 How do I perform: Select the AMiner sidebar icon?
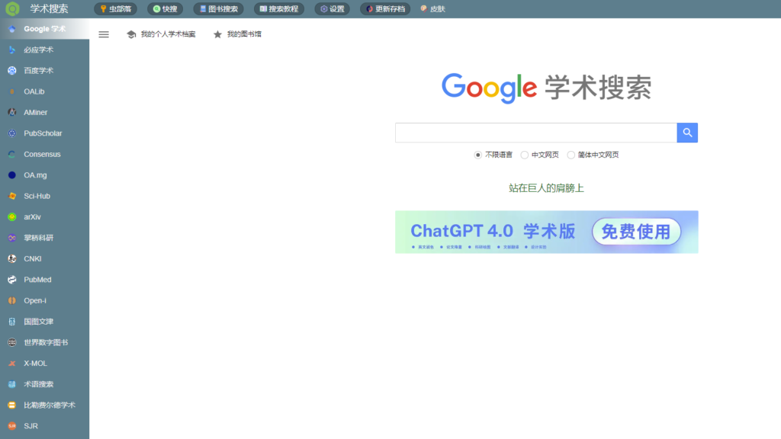pyautogui.click(x=12, y=113)
